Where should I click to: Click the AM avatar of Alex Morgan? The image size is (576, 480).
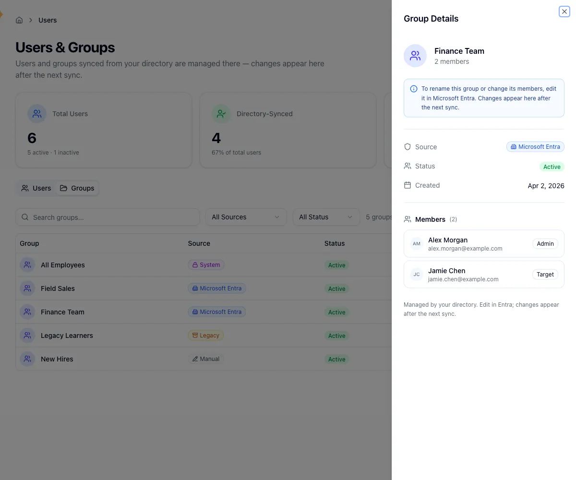click(x=417, y=244)
